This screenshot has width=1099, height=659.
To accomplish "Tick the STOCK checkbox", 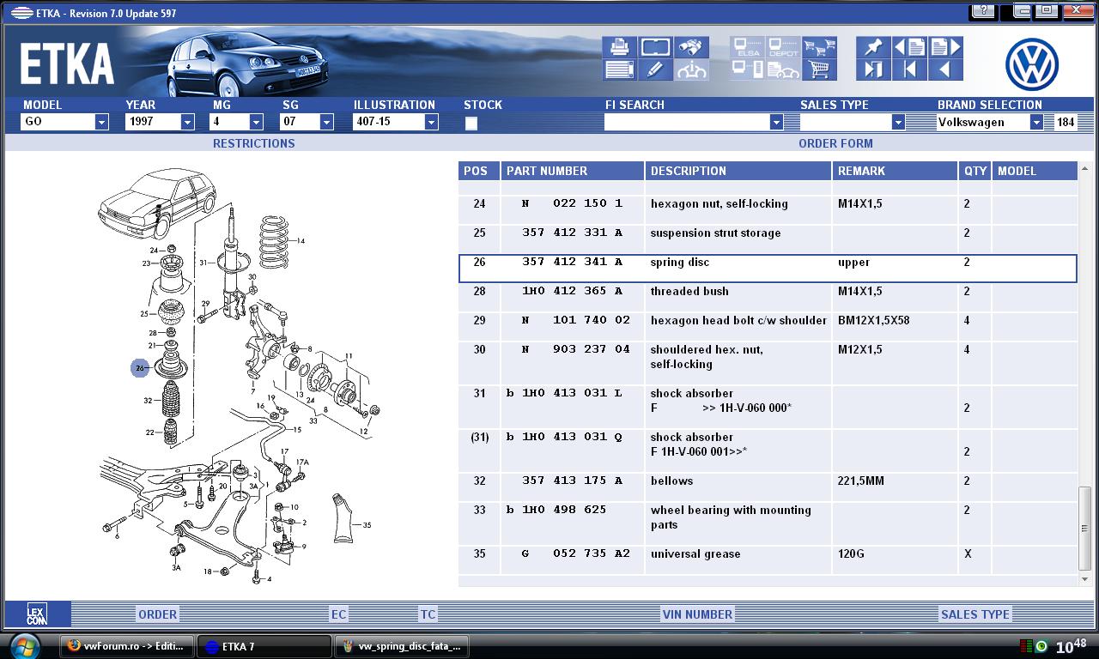I will pyautogui.click(x=471, y=123).
